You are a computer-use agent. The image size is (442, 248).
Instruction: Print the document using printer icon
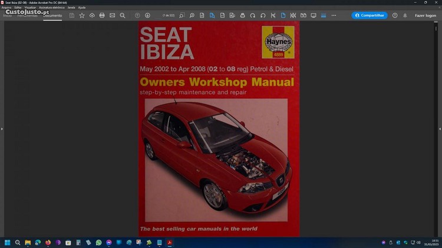(102, 15)
